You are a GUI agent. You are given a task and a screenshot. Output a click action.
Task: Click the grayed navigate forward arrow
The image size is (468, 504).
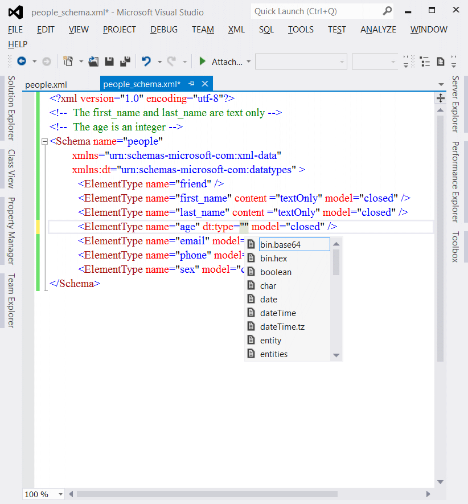coord(47,61)
